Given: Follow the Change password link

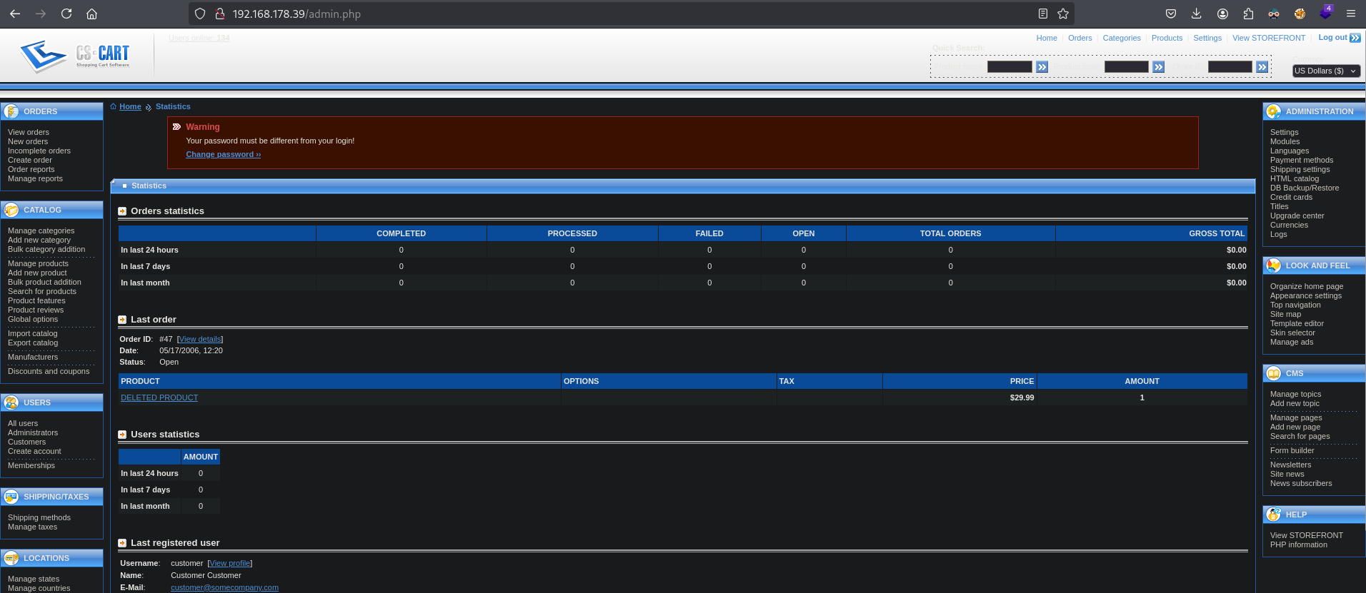Looking at the screenshot, I should point(223,154).
